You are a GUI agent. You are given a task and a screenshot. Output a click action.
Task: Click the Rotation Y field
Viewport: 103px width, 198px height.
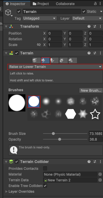[x=75, y=39]
